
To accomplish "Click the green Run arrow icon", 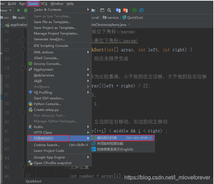I will tap(19, 10).
